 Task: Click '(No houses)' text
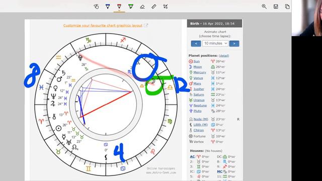click(x=213, y=151)
